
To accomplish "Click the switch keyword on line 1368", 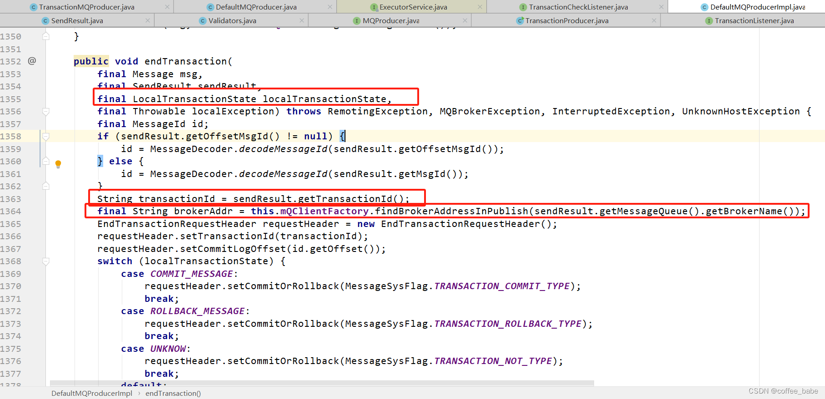I will click(115, 261).
